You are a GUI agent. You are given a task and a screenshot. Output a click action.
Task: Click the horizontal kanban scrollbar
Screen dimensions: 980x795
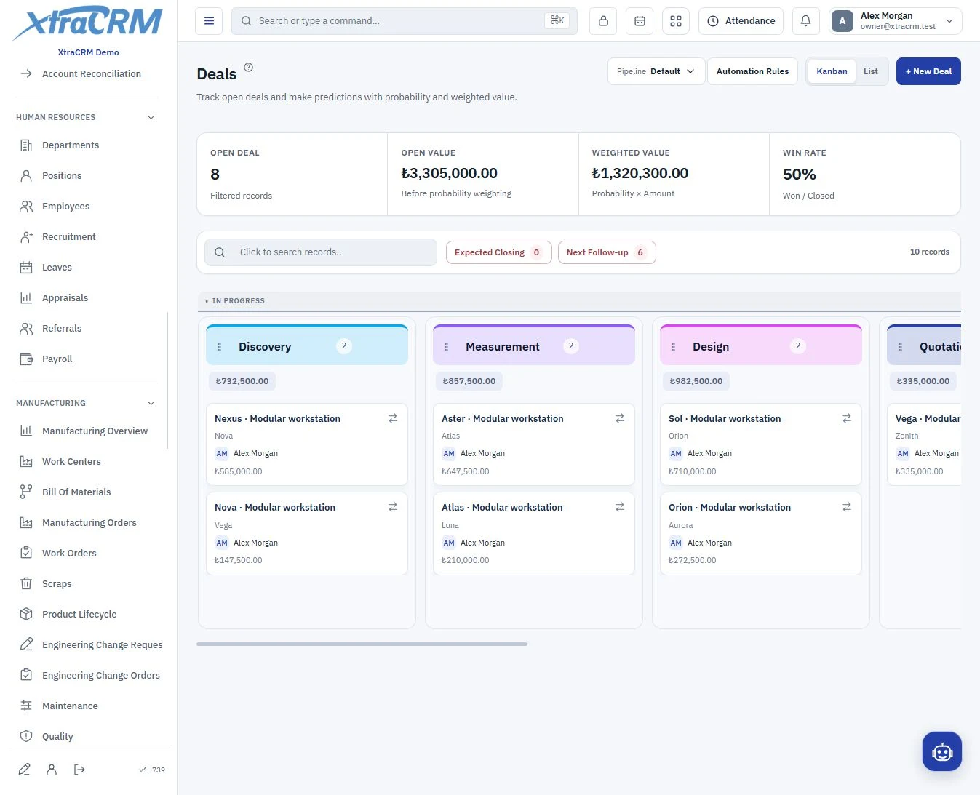point(362,644)
